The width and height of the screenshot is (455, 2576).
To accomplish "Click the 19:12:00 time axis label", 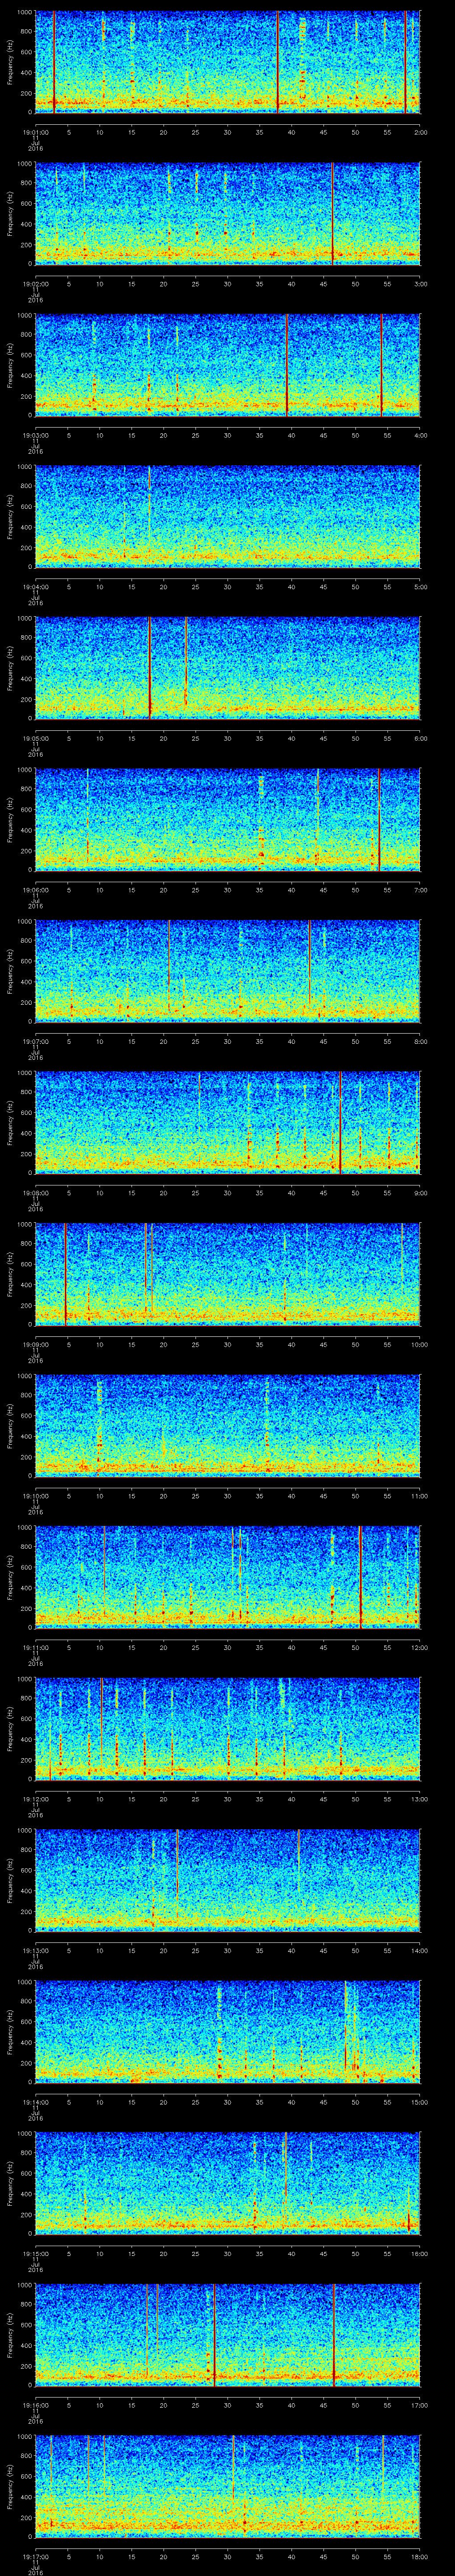I will (35, 1798).
